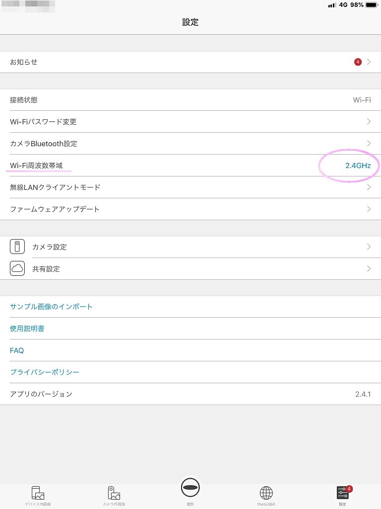Viewport: 381px width, 509px height.
Task: Expand the ファームウェアアップデート row chevron
Action: click(x=369, y=209)
